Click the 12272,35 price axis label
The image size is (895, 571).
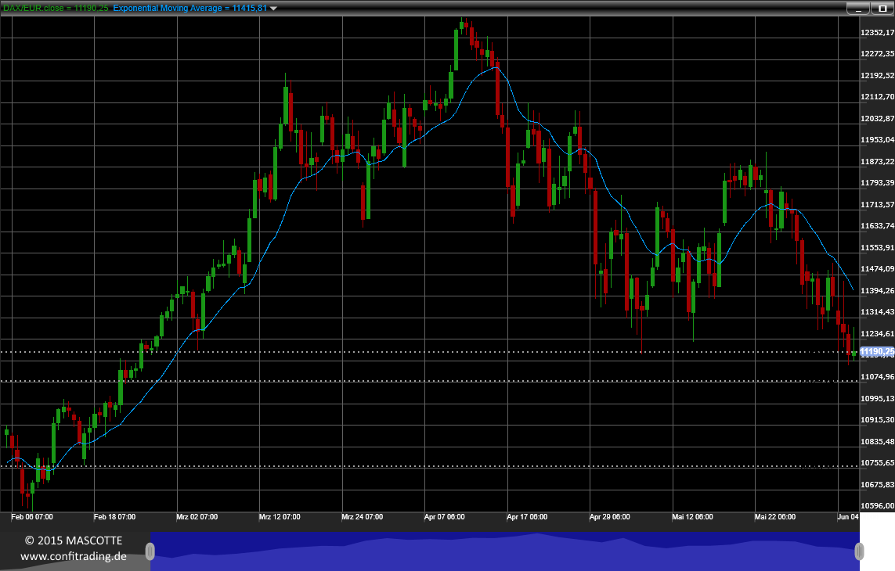[877, 54]
